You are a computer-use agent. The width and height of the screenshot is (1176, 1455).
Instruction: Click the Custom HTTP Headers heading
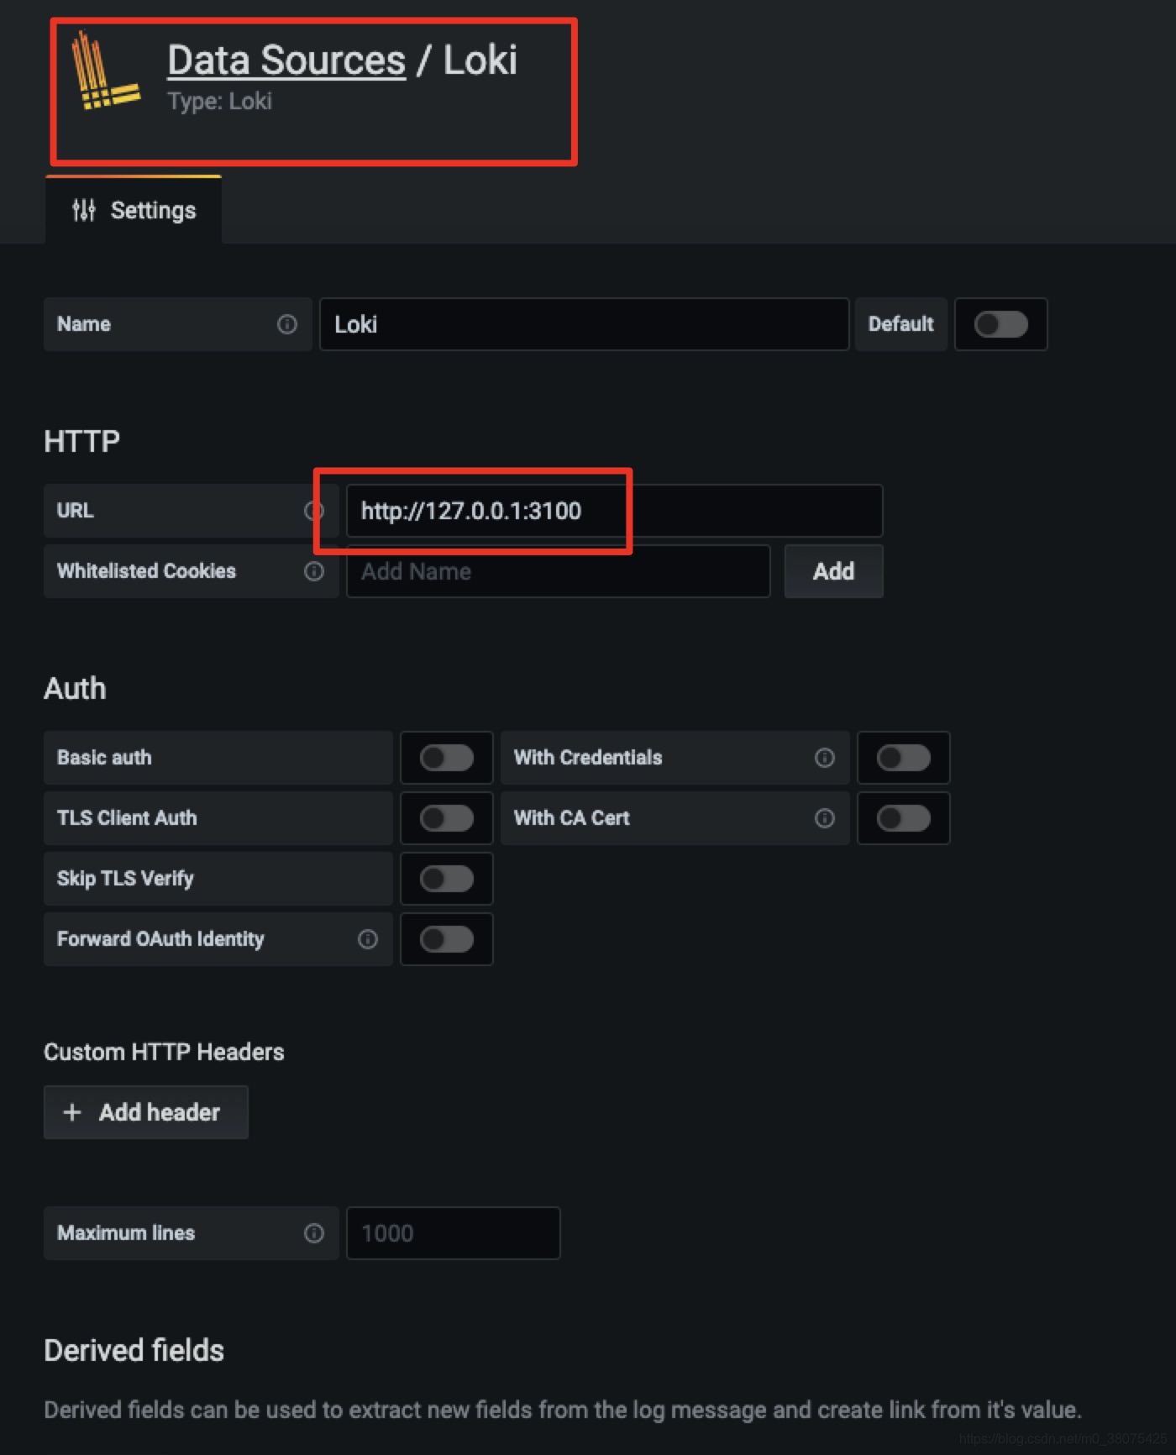(x=164, y=1052)
